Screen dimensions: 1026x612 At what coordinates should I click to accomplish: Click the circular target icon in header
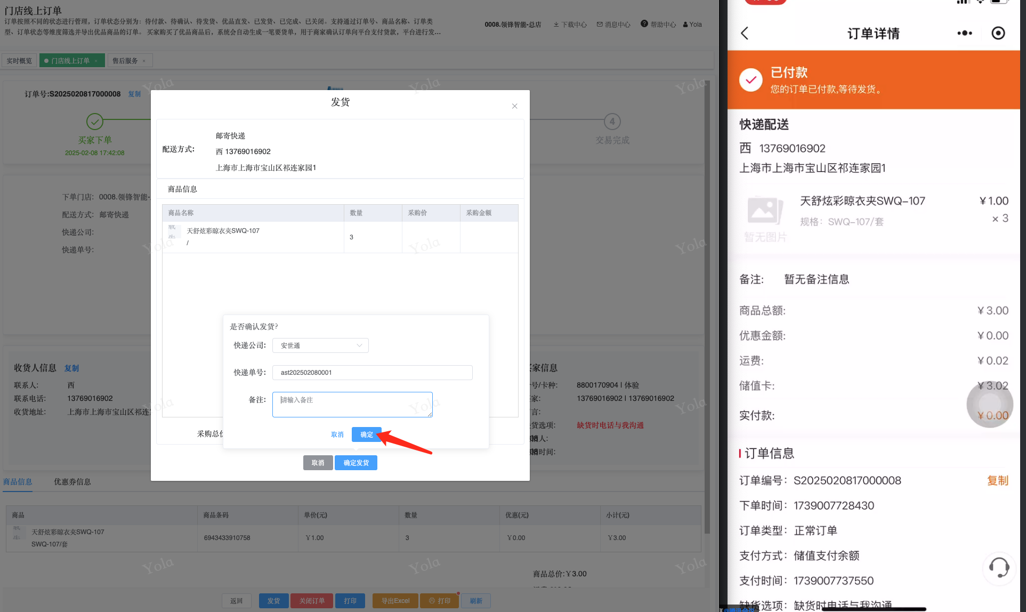pos(998,33)
